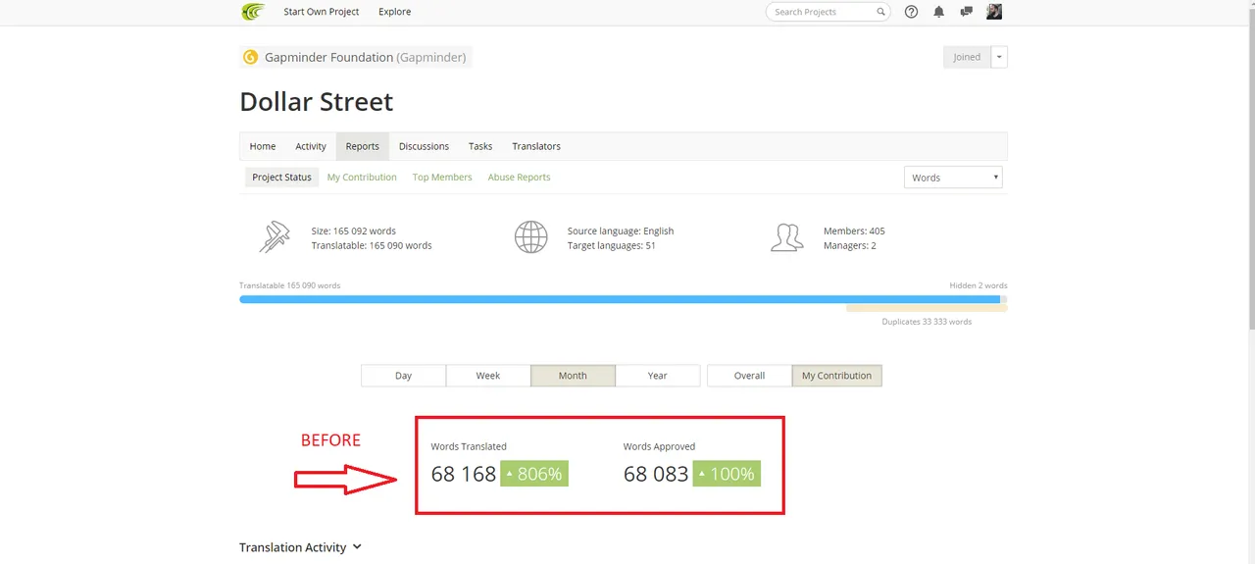The width and height of the screenshot is (1255, 564).
Task: Click the languages globe icon
Action: [x=530, y=237]
